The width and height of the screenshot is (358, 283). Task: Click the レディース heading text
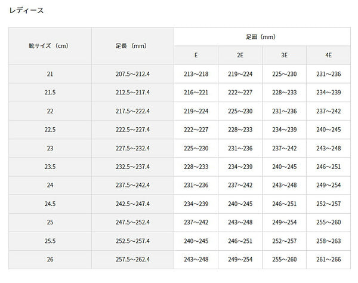(x=26, y=11)
